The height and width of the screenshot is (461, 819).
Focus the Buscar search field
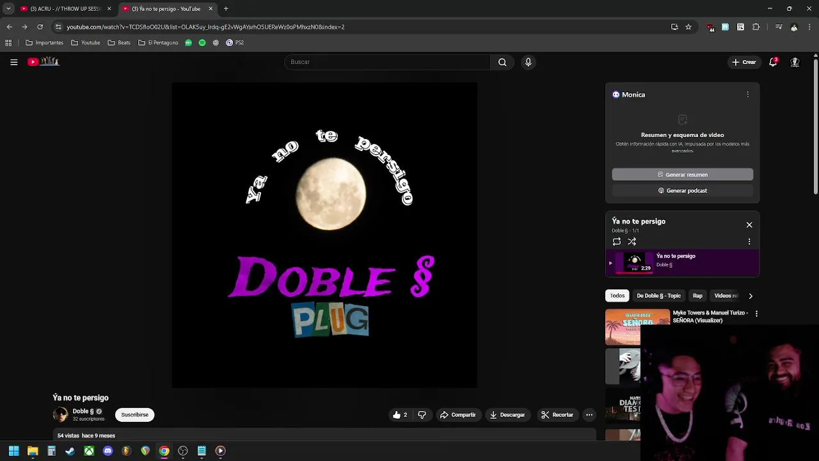coord(387,62)
